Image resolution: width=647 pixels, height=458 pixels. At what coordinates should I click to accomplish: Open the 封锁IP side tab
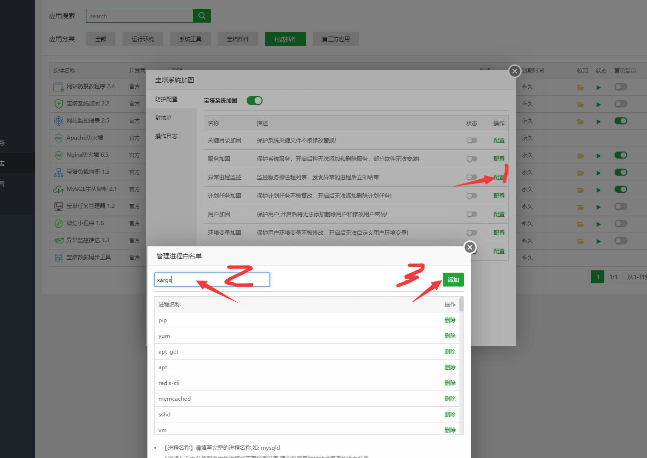171,118
